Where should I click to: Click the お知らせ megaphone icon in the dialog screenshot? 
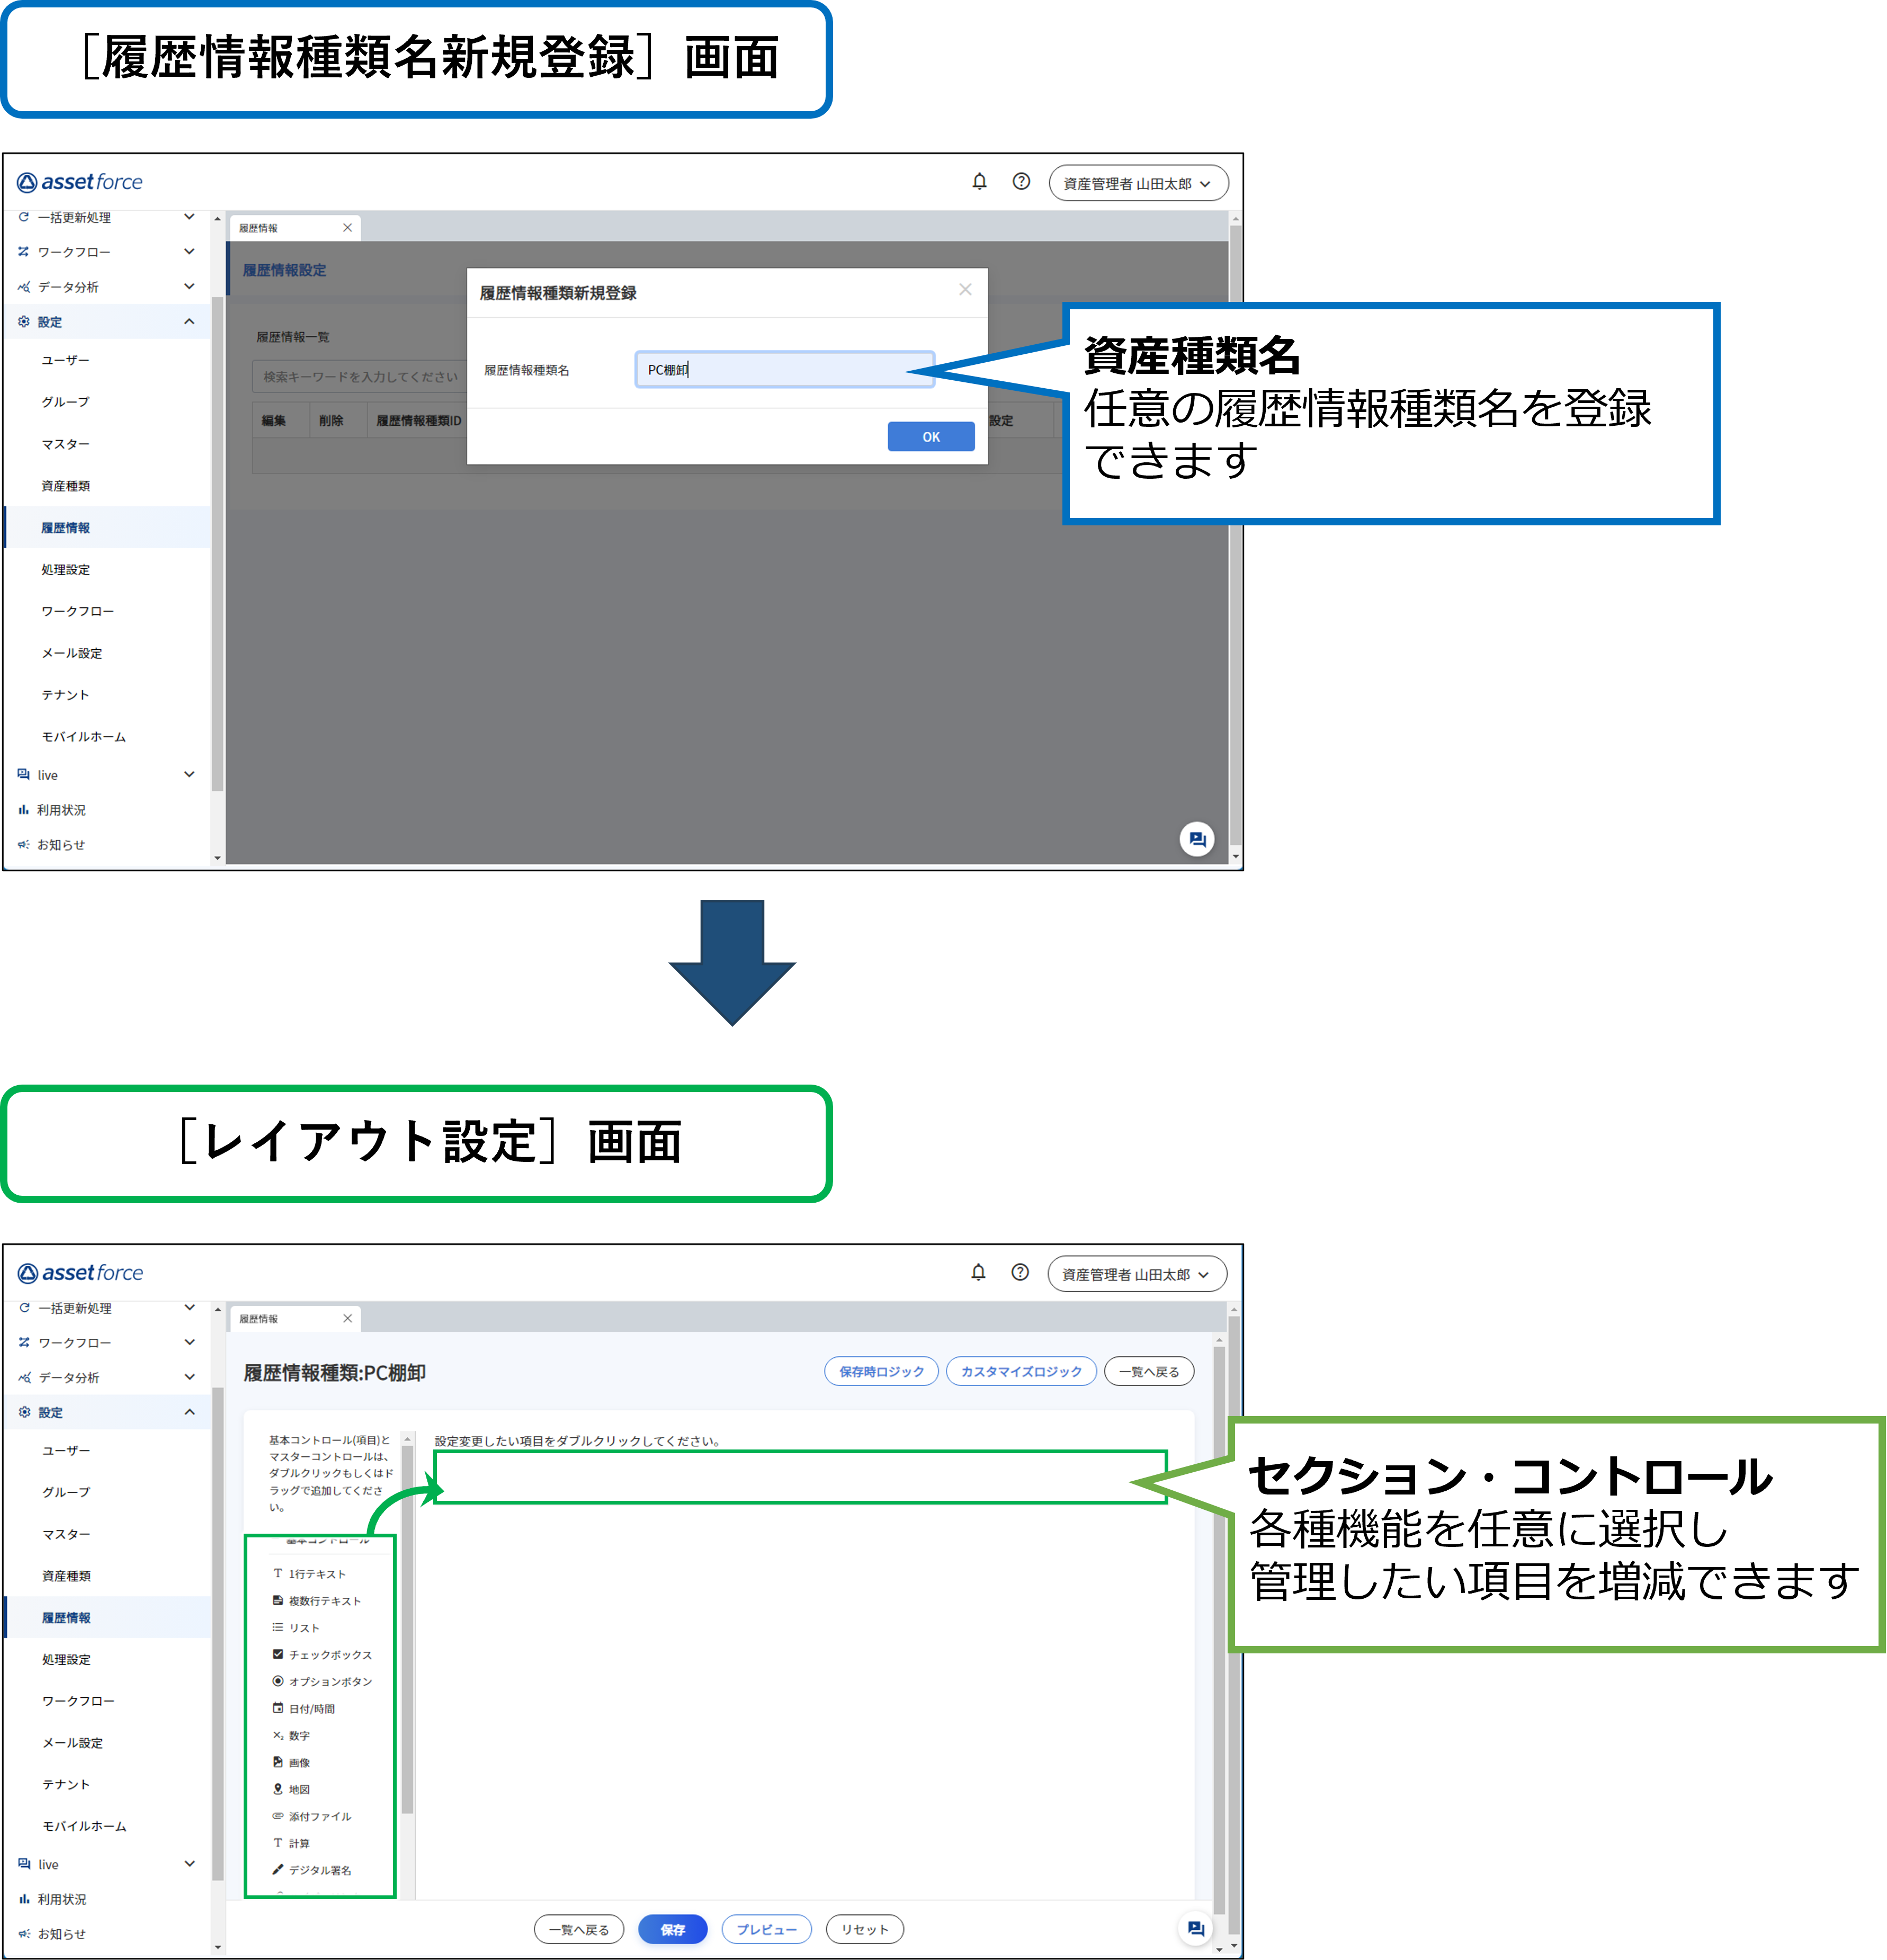pos(24,844)
